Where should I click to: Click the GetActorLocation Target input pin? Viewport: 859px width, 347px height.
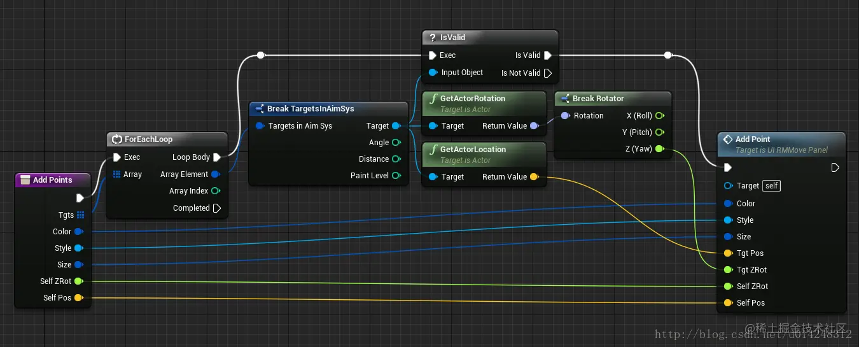pos(433,177)
